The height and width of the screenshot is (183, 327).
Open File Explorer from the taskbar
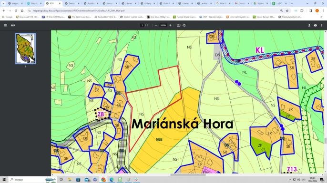tap(70, 180)
